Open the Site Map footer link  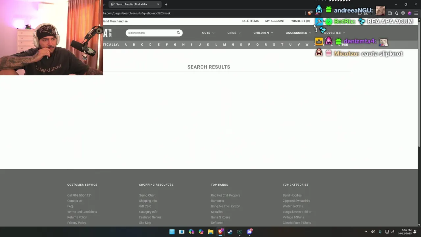coord(145,223)
